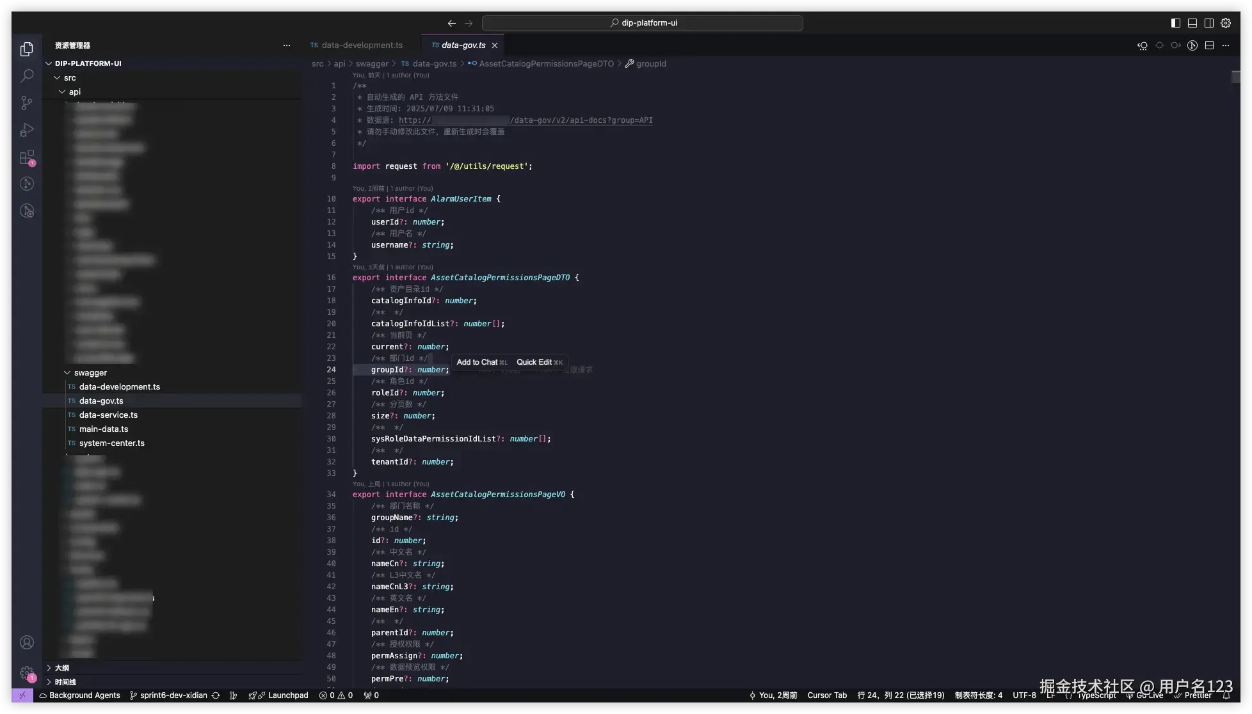Close the data-gov.ts tab

point(495,45)
